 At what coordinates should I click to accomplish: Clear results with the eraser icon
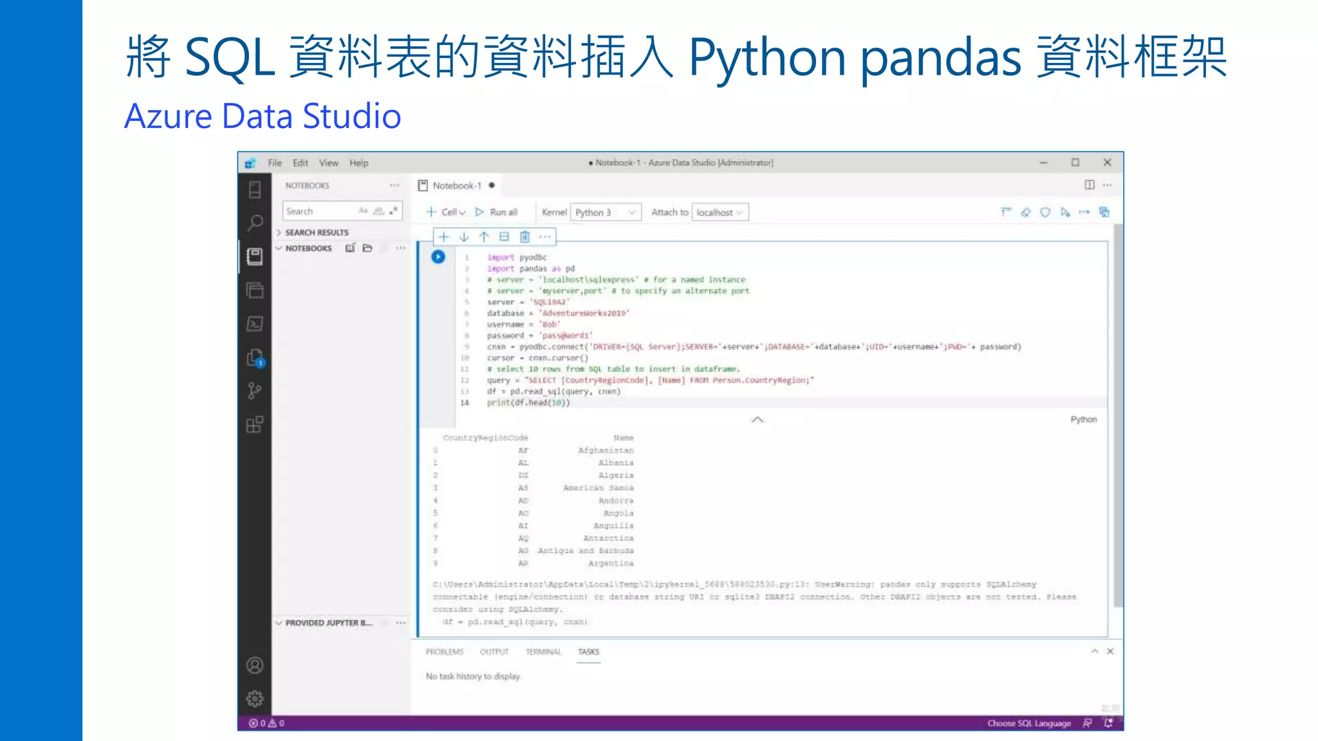click(1026, 212)
